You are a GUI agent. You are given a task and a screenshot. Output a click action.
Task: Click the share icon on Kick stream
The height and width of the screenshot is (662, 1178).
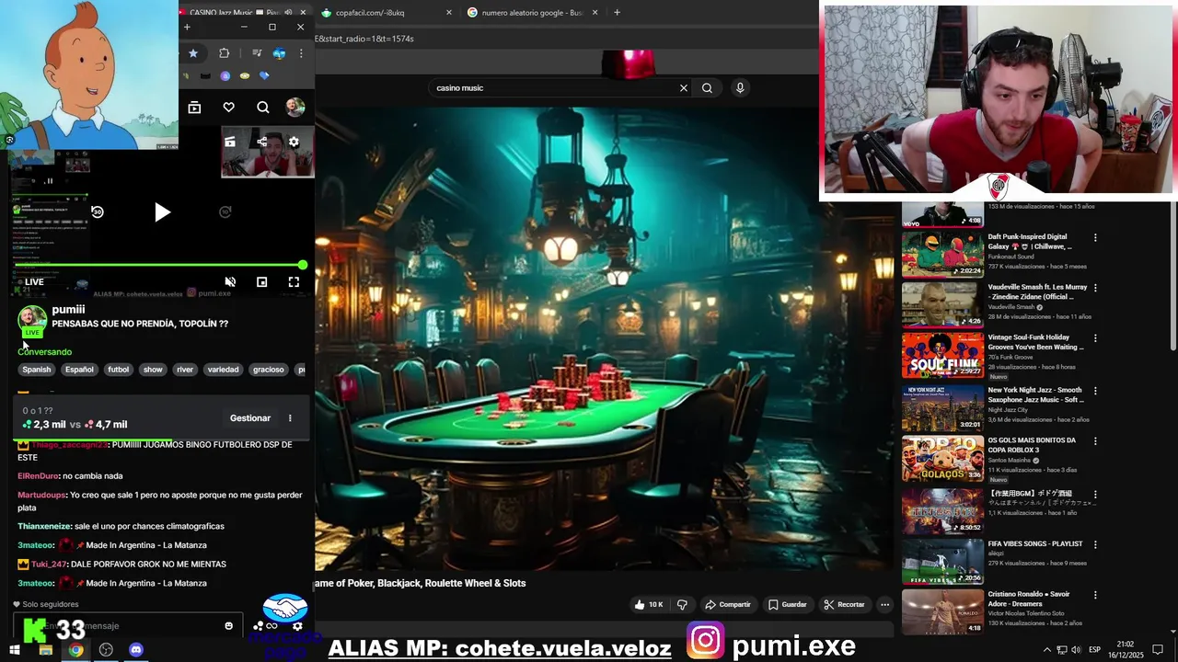point(262,142)
